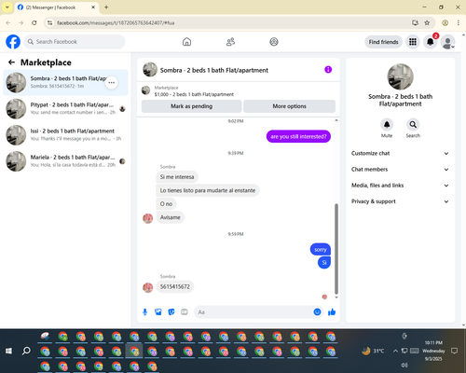Click the message 'Avisame'
The image size is (466, 373).
[x=170, y=217]
